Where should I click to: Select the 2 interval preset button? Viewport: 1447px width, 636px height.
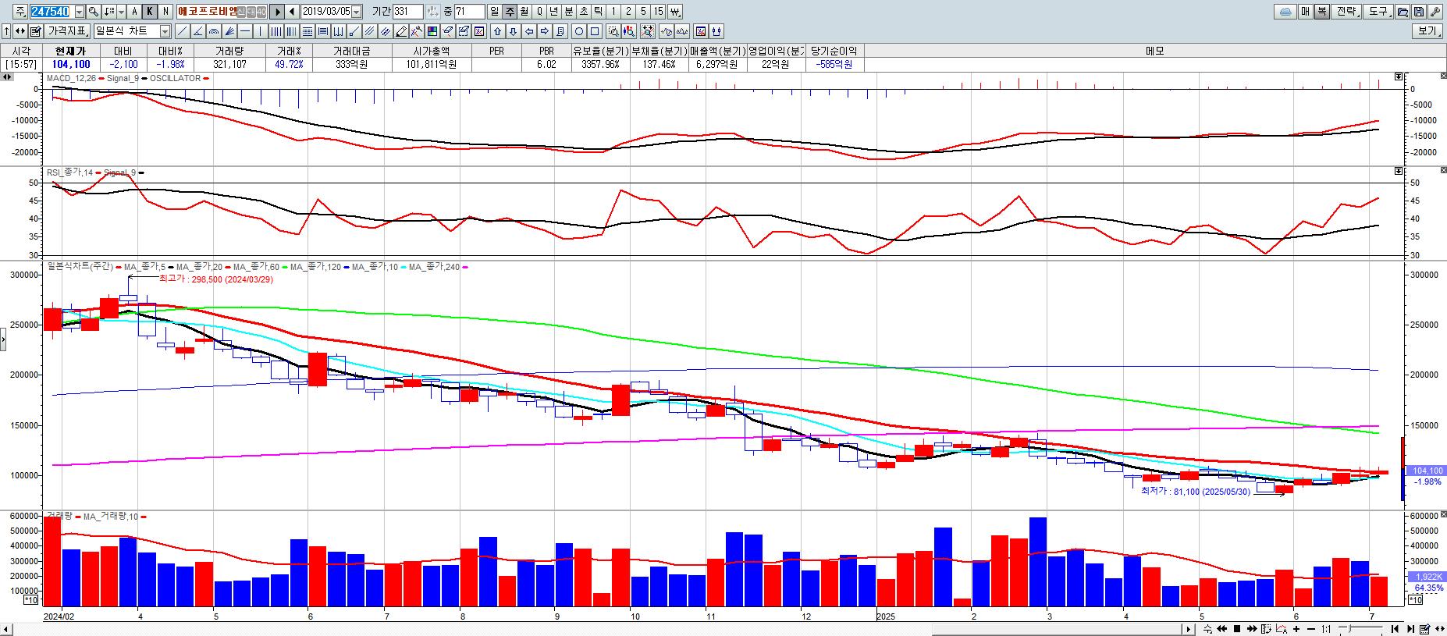tap(627, 12)
